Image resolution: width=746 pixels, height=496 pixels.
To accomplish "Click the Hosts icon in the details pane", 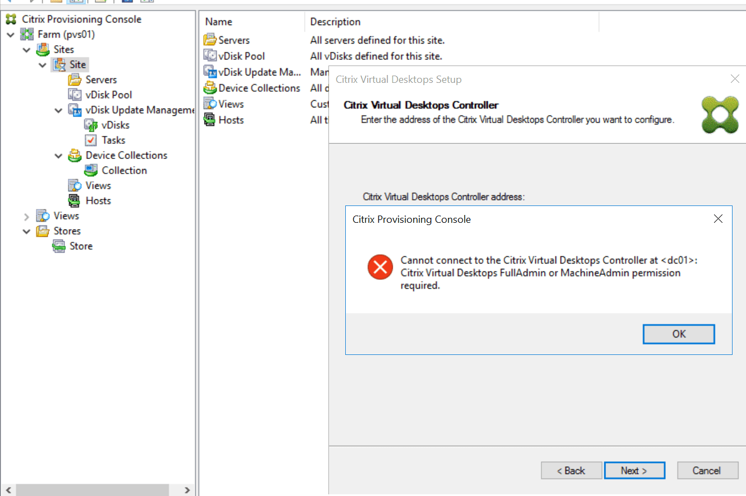I will [x=211, y=119].
